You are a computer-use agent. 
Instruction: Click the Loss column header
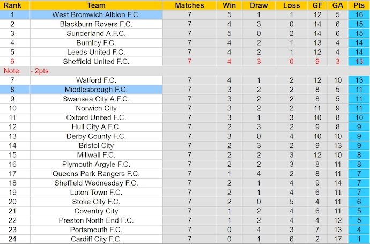[x=291, y=5]
